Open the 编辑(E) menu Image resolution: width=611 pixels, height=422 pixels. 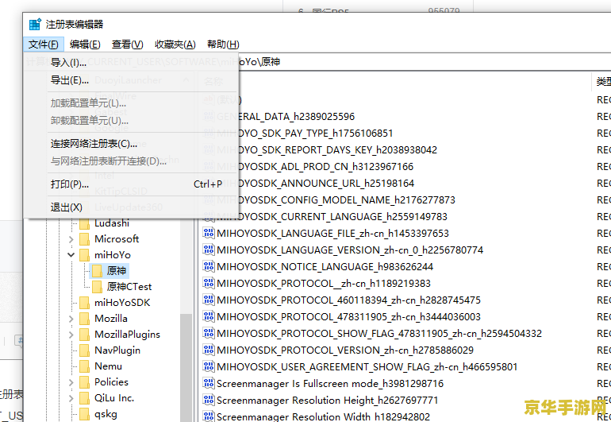point(85,45)
